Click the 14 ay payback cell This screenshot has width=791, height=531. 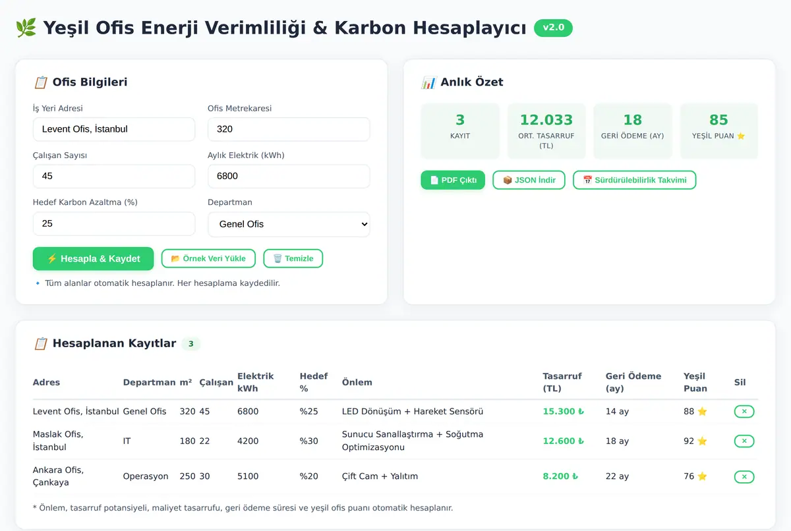[618, 412]
